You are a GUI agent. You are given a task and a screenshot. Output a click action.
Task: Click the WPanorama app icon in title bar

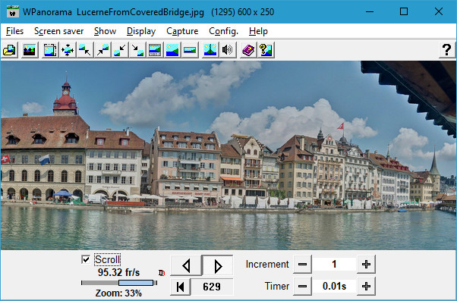(x=12, y=11)
